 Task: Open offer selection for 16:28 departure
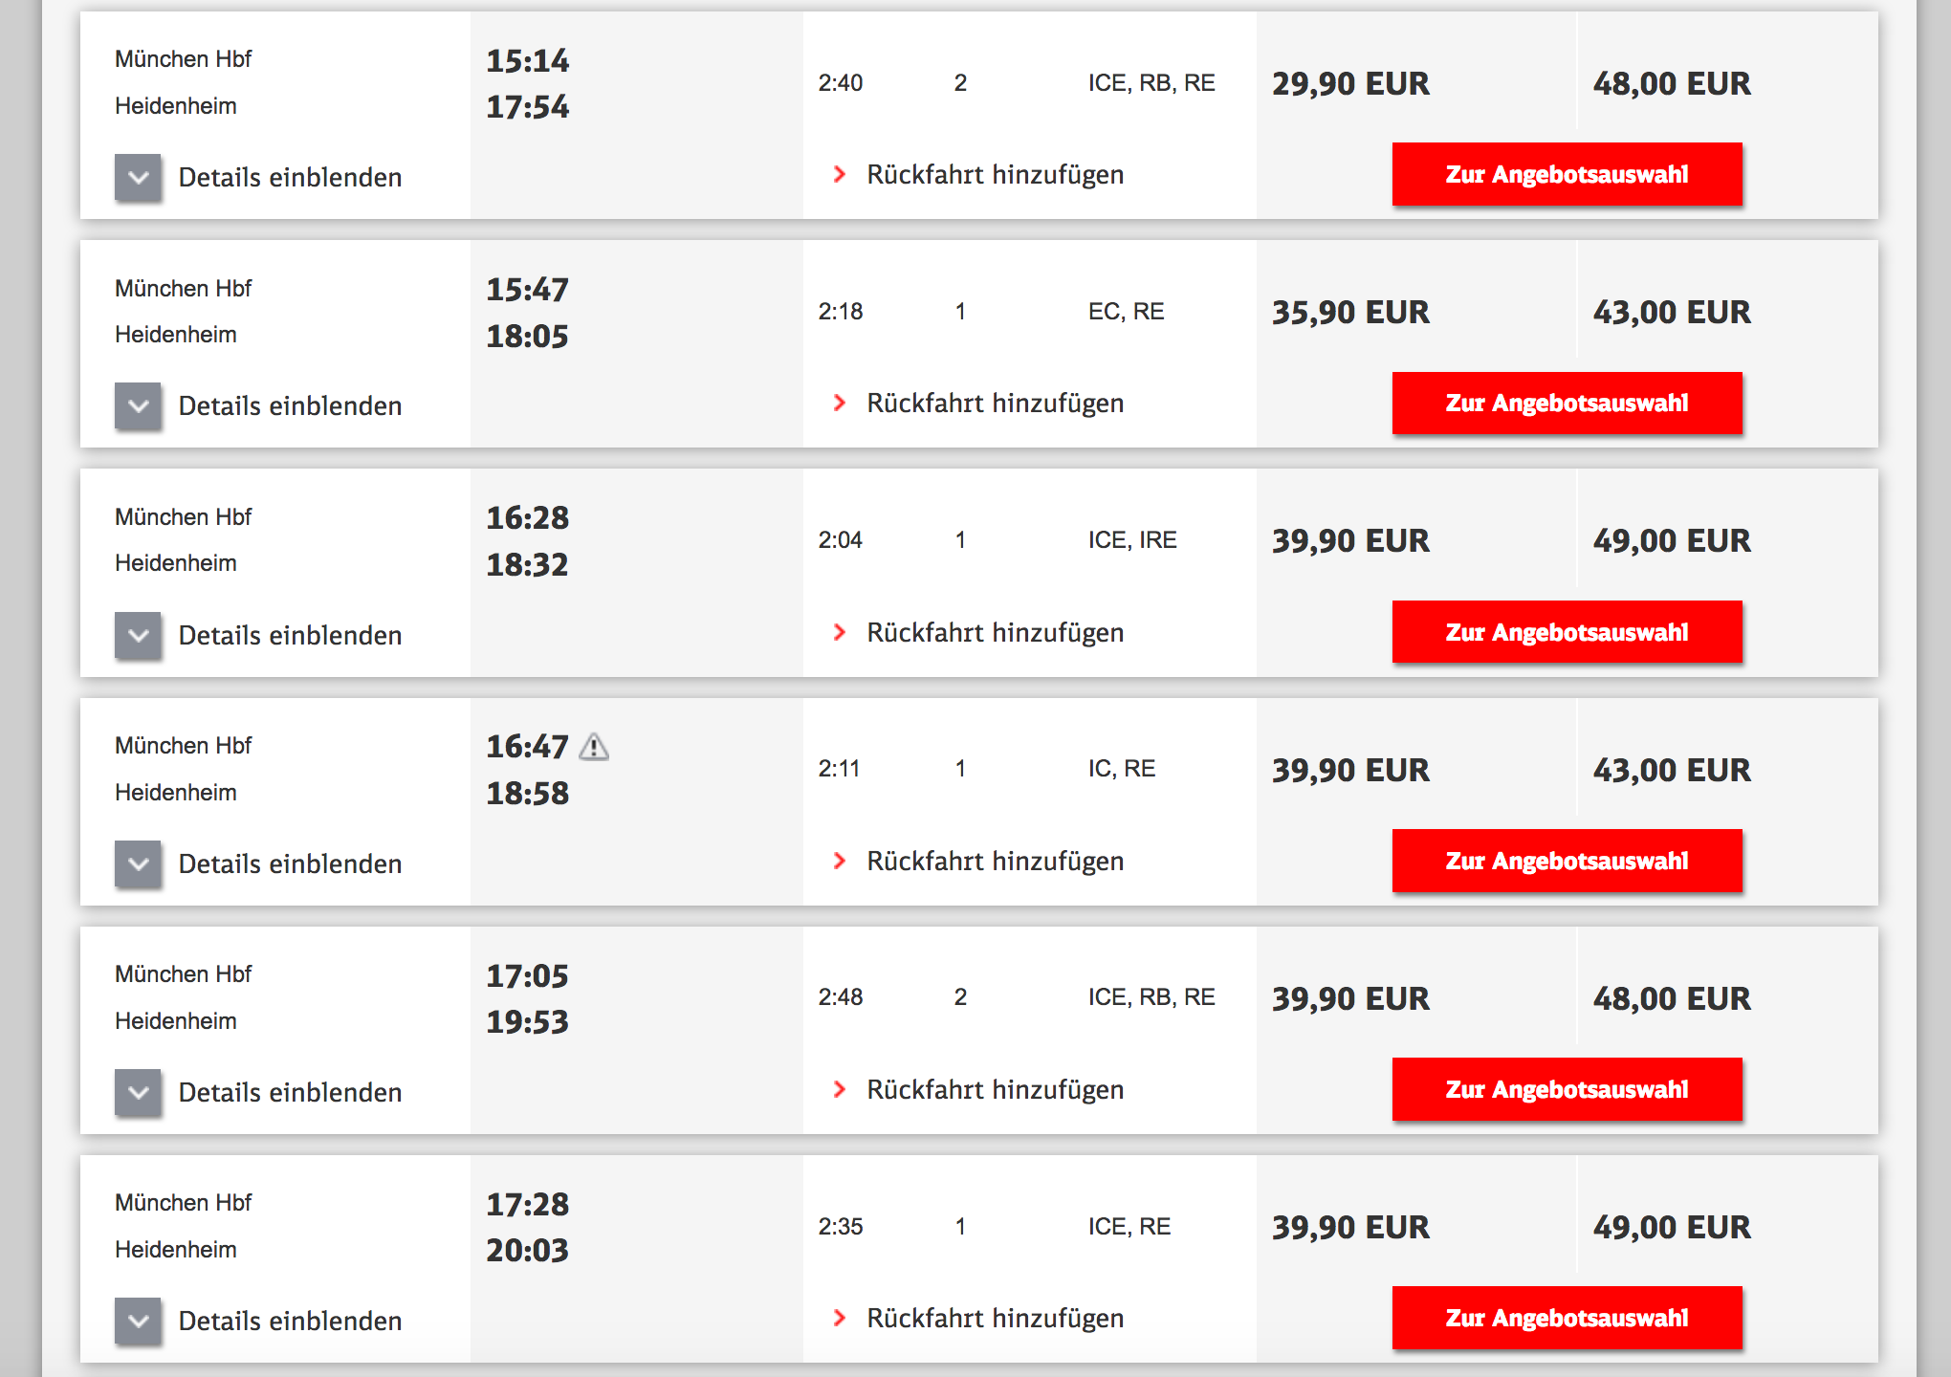[1567, 632]
